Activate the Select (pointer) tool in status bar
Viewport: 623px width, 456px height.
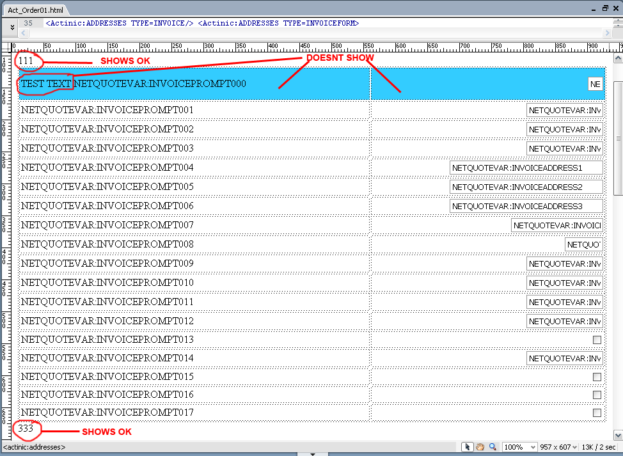tap(467, 447)
